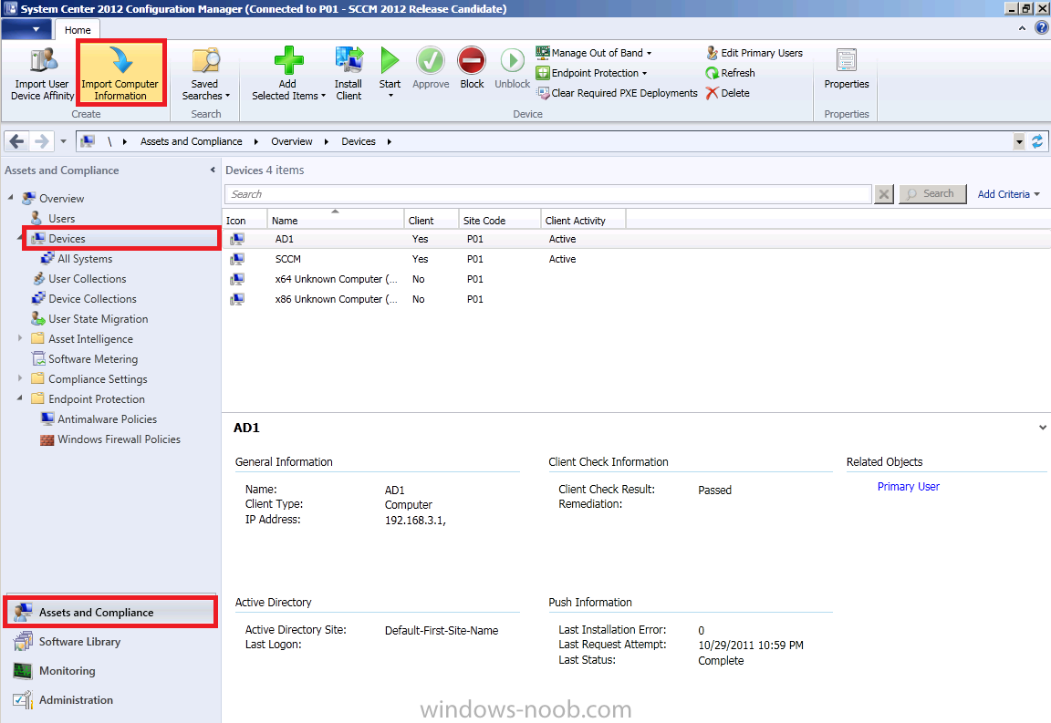Expand the Asset Intelligence folder

[20, 338]
